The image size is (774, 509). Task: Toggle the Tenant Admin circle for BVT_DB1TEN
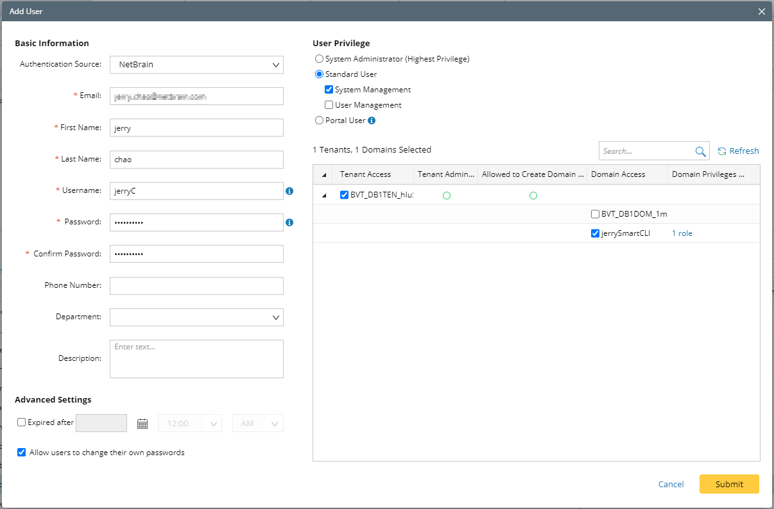pyautogui.click(x=447, y=195)
